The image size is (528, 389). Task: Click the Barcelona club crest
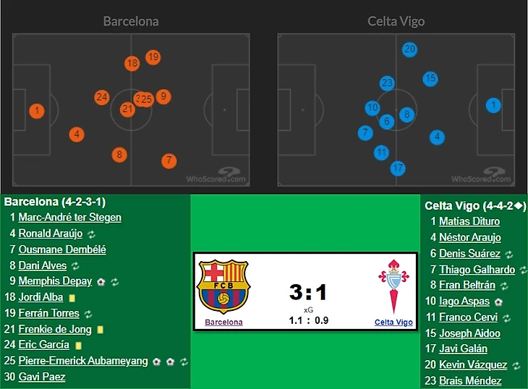coord(223,286)
